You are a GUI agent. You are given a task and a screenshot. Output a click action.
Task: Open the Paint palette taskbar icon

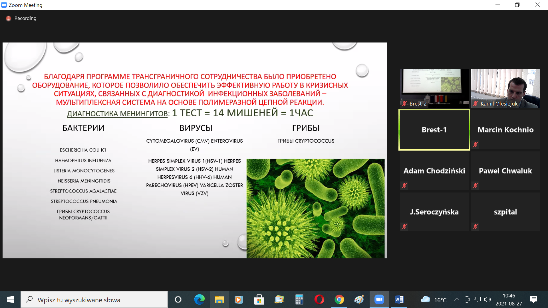[x=359, y=299]
